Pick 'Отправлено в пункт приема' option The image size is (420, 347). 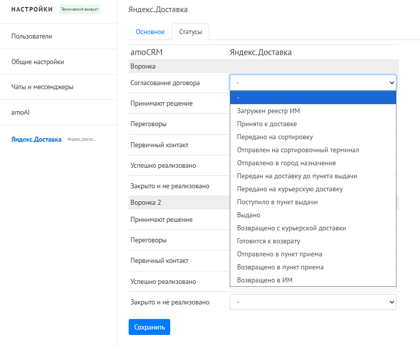(x=313, y=254)
